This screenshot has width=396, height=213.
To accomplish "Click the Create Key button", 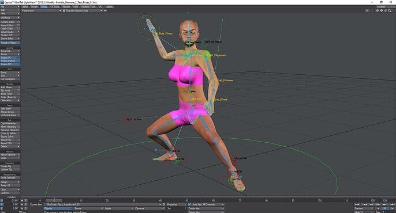I will tap(206, 208).
